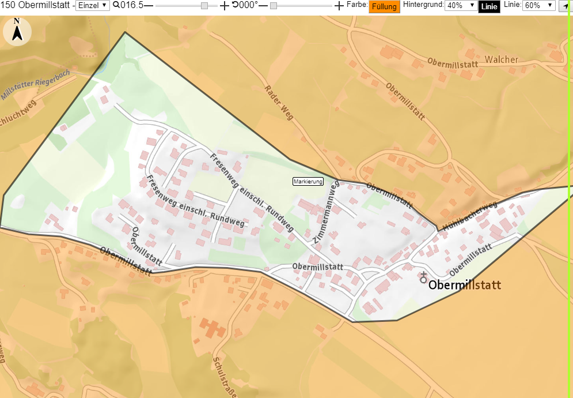Increase zoom with the plus icon
Image resolution: width=573 pixels, height=398 pixels.
click(225, 6)
